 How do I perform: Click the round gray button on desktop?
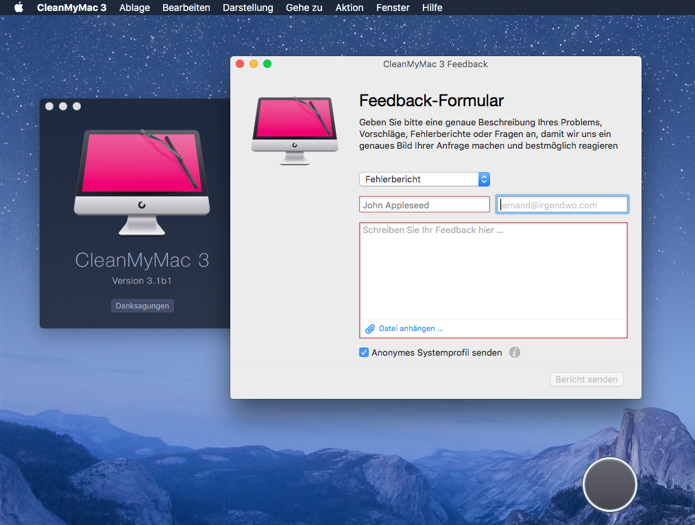(610, 485)
